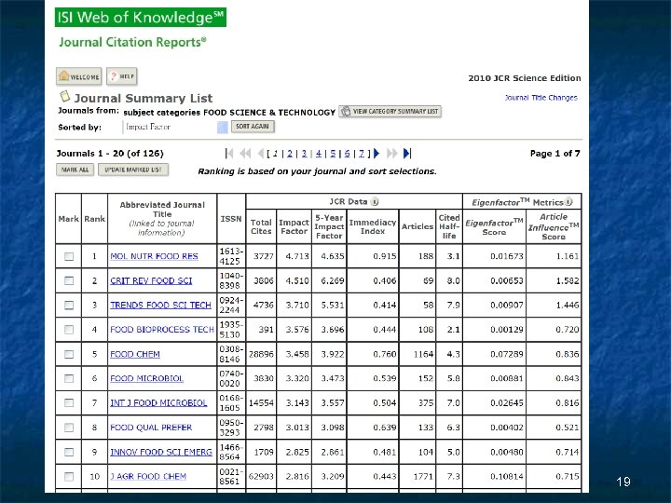Click total cites value 28896
Screen dimensions: 671x503
tap(261, 354)
